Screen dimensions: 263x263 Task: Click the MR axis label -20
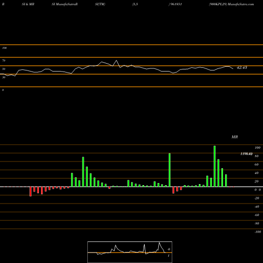click(x=257, y=198)
